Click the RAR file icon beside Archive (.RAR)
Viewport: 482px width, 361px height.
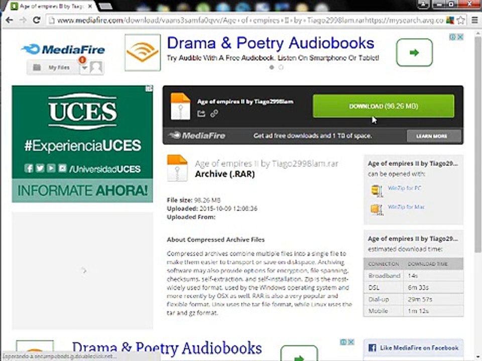click(177, 168)
